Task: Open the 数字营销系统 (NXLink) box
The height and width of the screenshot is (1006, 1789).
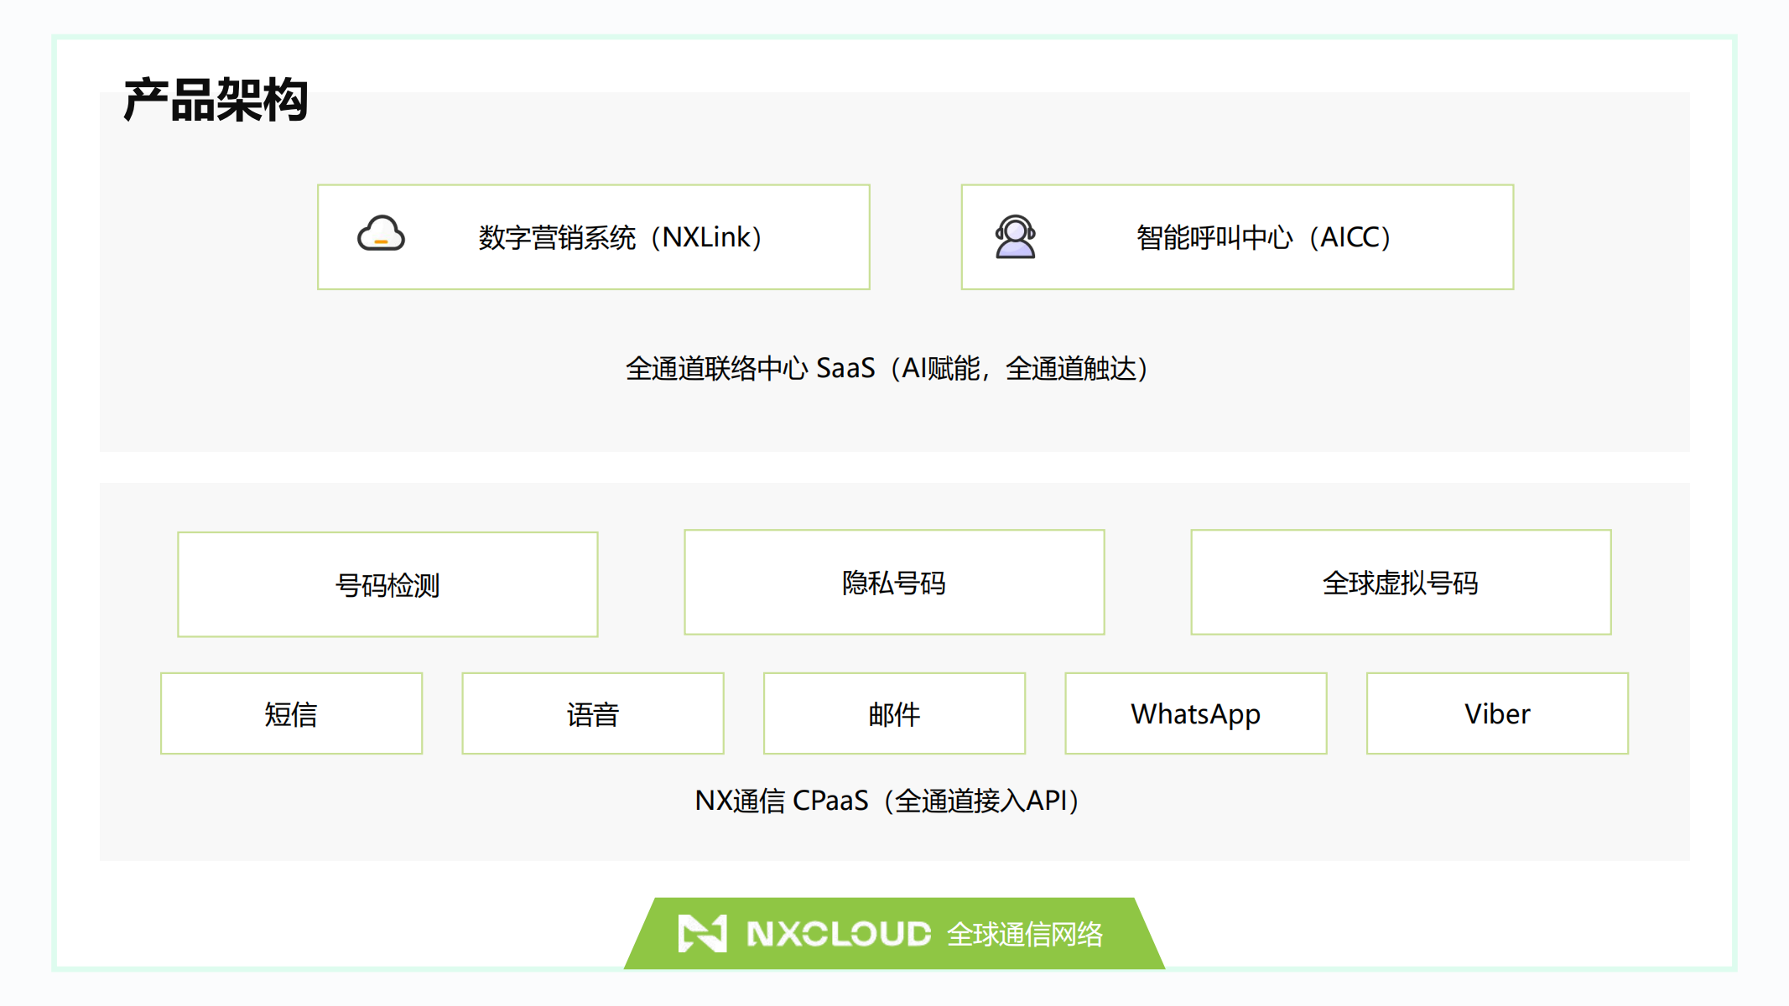Action: pyautogui.click(x=594, y=237)
